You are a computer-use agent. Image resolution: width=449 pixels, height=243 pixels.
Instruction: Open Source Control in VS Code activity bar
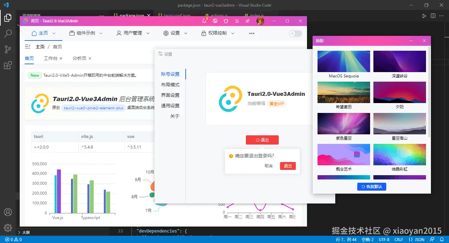pyautogui.click(x=8, y=49)
